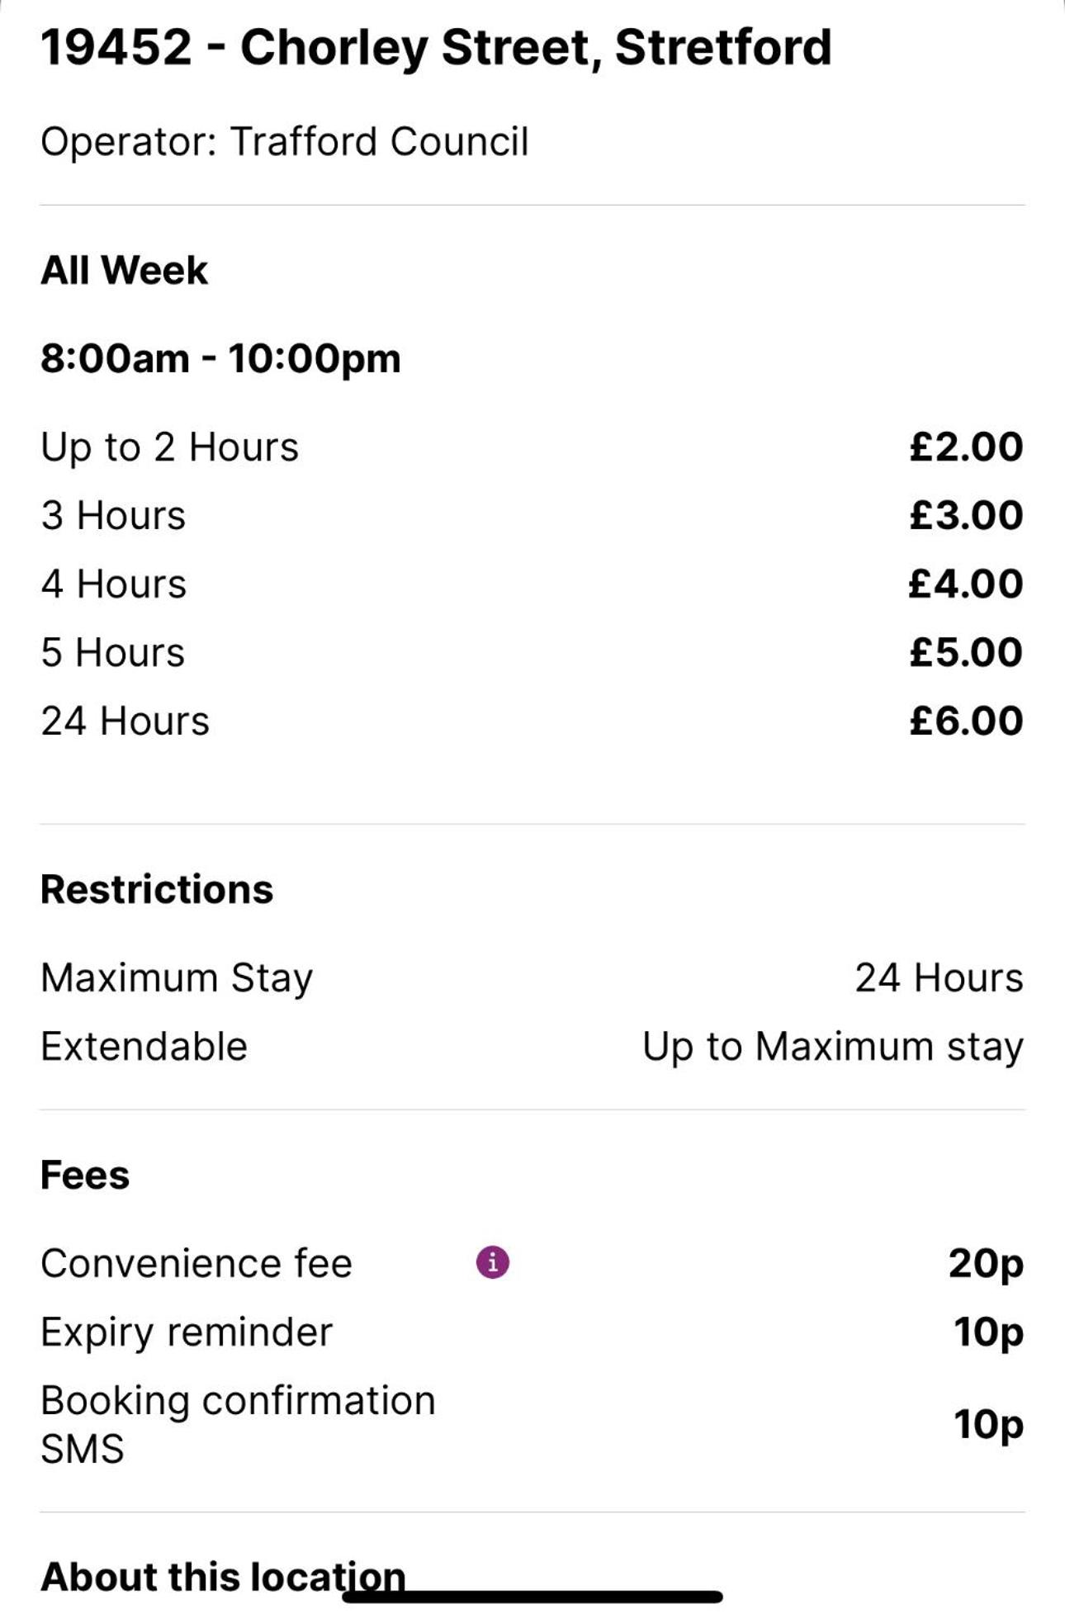The height and width of the screenshot is (1623, 1065).
Task: Select the Up to 2 Hours tariff
Action: coord(532,447)
